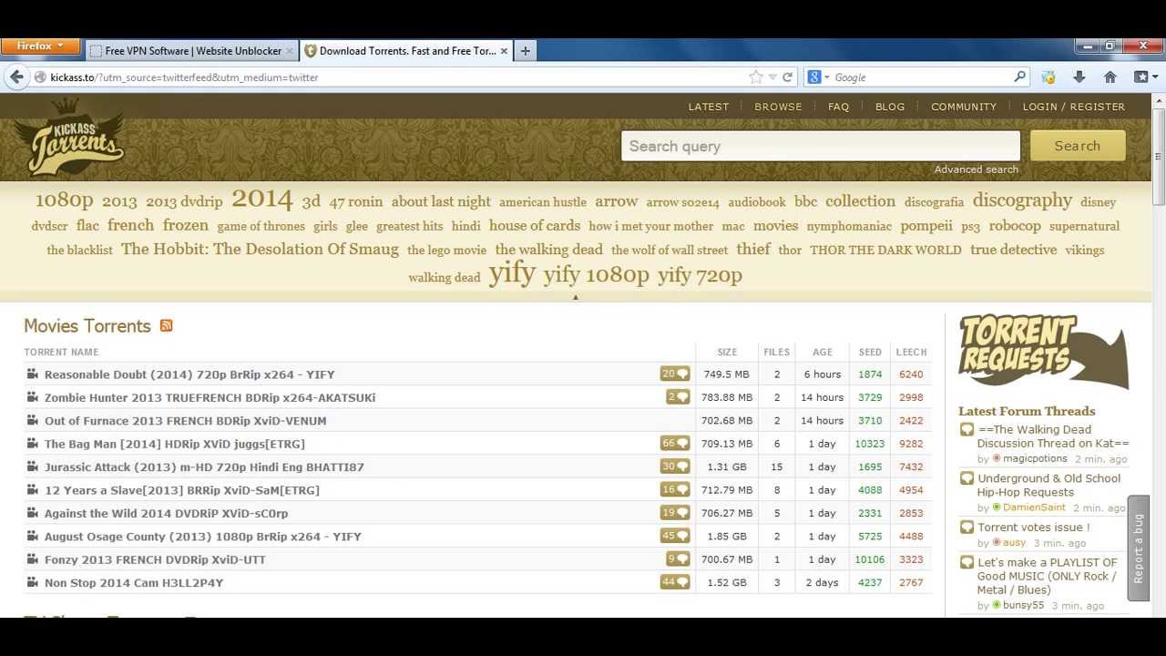The image size is (1166, 656).
Task: Click LOGIN / REGISTER link
Action: click(1074, 107)
